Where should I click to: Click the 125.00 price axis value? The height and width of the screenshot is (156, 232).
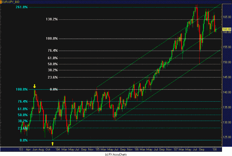(227, 137)
